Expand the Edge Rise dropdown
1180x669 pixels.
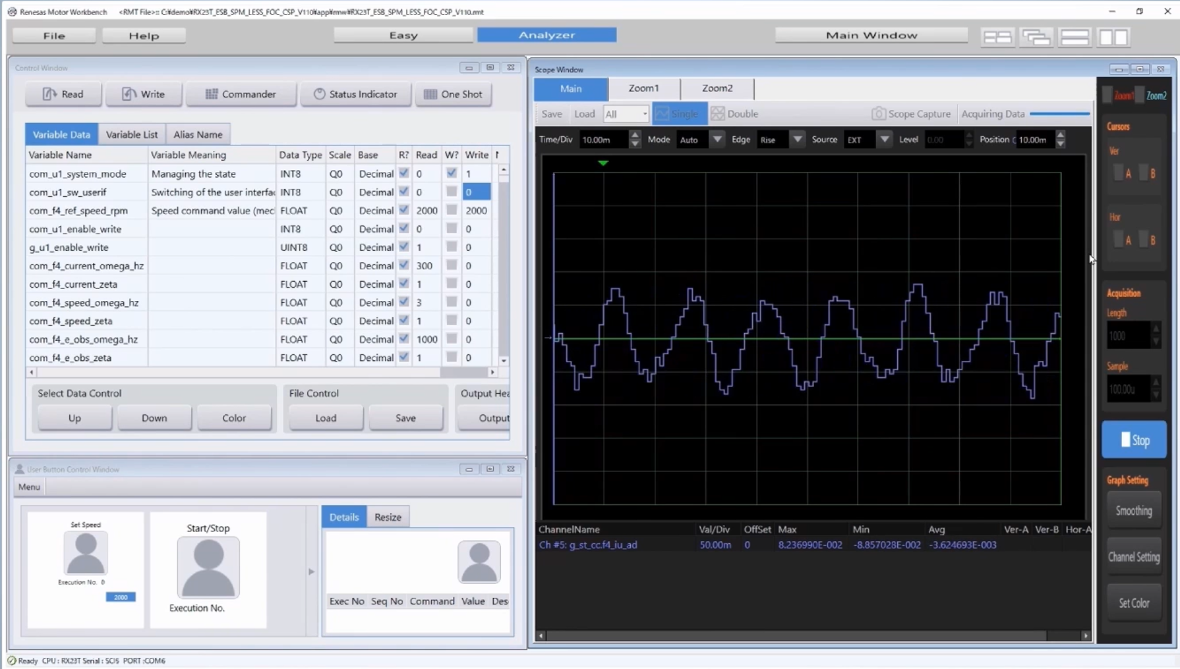pyautogui.click(x=797, y=140)
